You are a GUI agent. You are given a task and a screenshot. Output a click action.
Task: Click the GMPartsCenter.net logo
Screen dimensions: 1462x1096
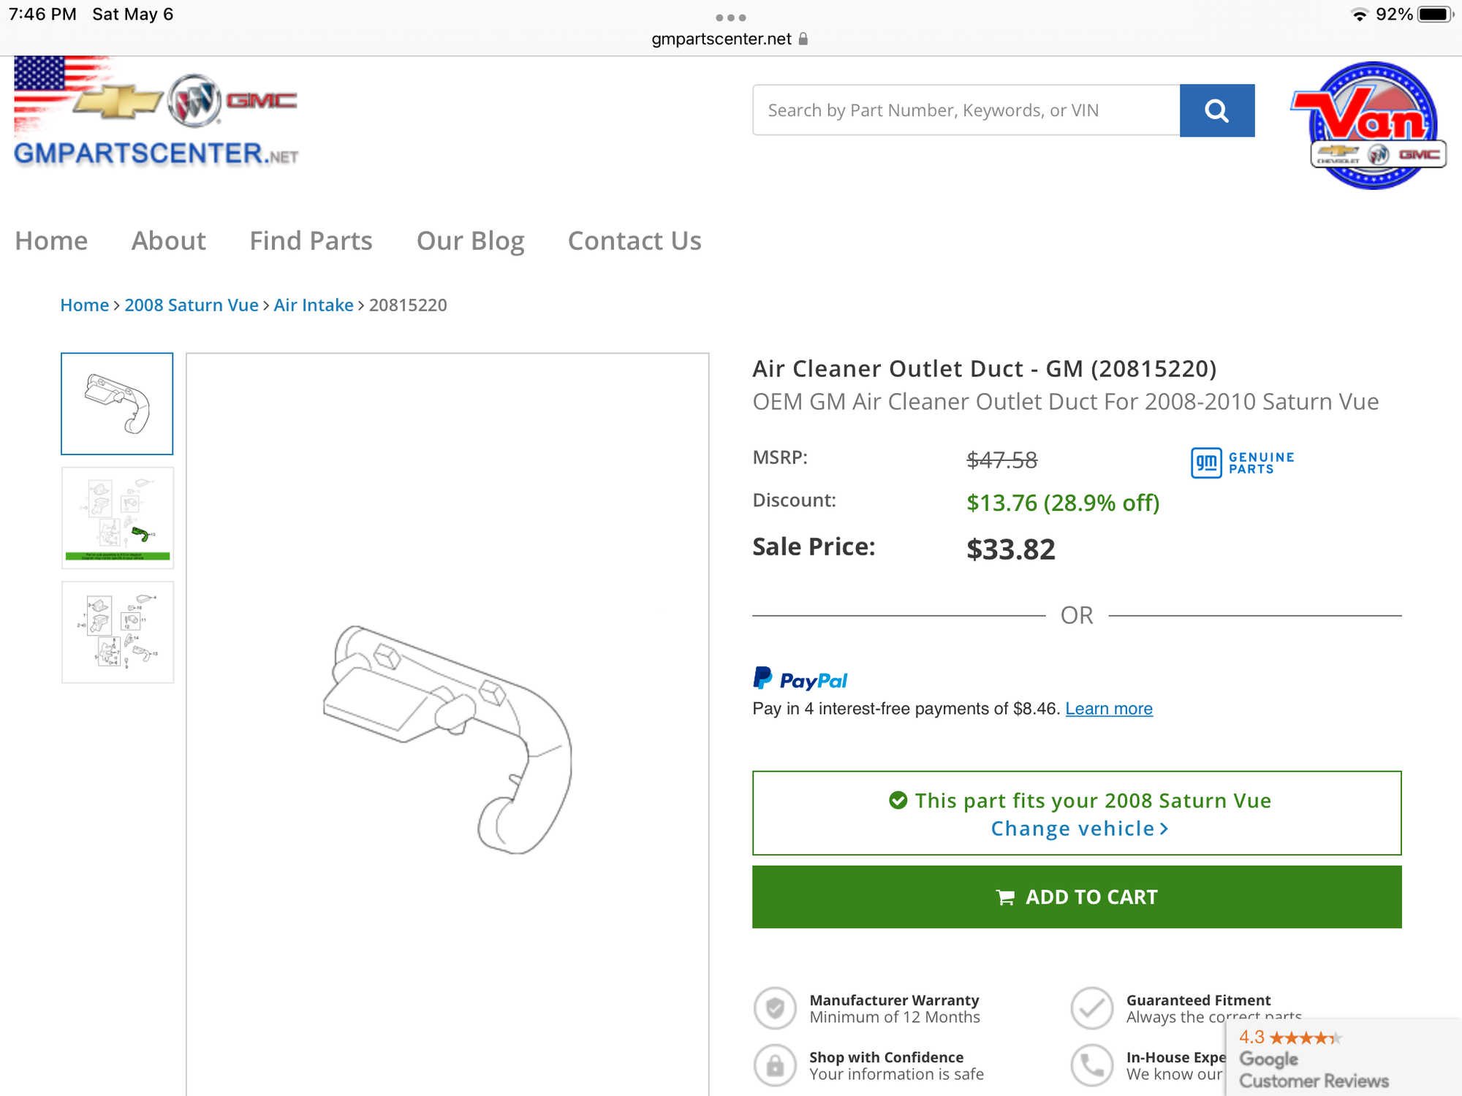[x=156, y=112]
